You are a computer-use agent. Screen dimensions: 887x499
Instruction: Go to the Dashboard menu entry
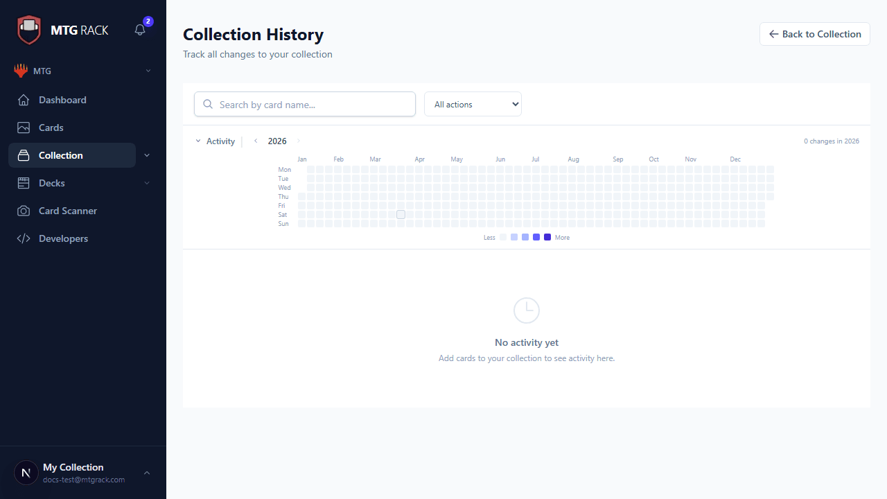coord(61,100)
